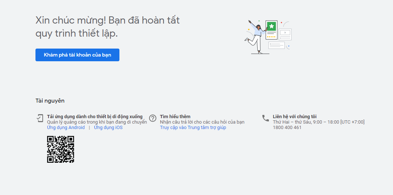This screenshot has width=393, height=195.
Task: Click the "Tải ứng dụng dành cho thiết bị di động xuống" heading
Action: [95, 117]
